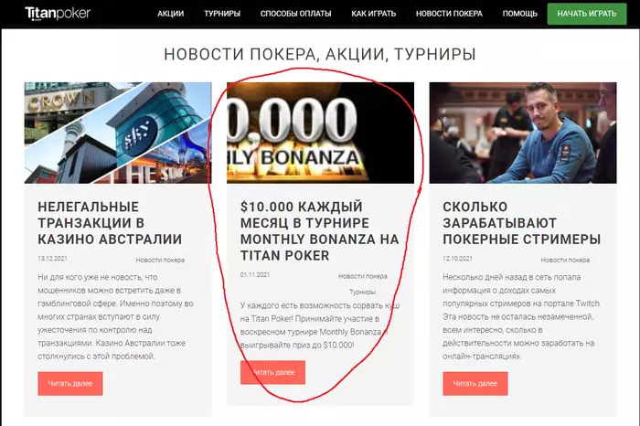Click the Titanpoker logo
The width and height of the screenshot is (640, 426).
[x=58, y=14]
